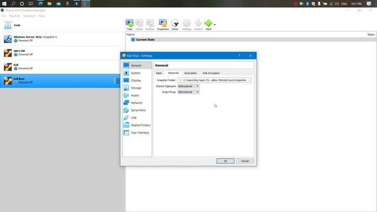Select the Kali VM entry
This screenshot has width=377, height=212.
pyautogui.click(x=62, y=67)
